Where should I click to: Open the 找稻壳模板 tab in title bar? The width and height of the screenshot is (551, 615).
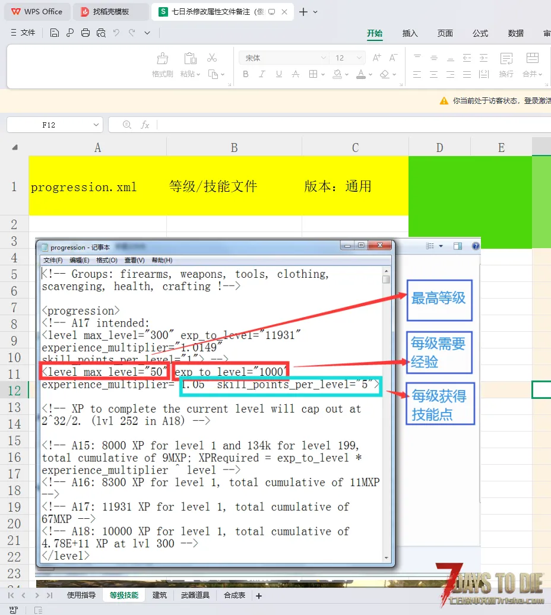point(110,12)
